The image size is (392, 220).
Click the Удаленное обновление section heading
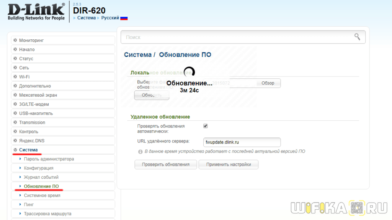coord(160,117)
